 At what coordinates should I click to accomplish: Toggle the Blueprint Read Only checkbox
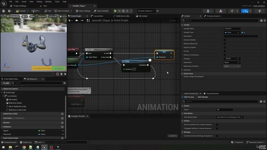(224, 44)
